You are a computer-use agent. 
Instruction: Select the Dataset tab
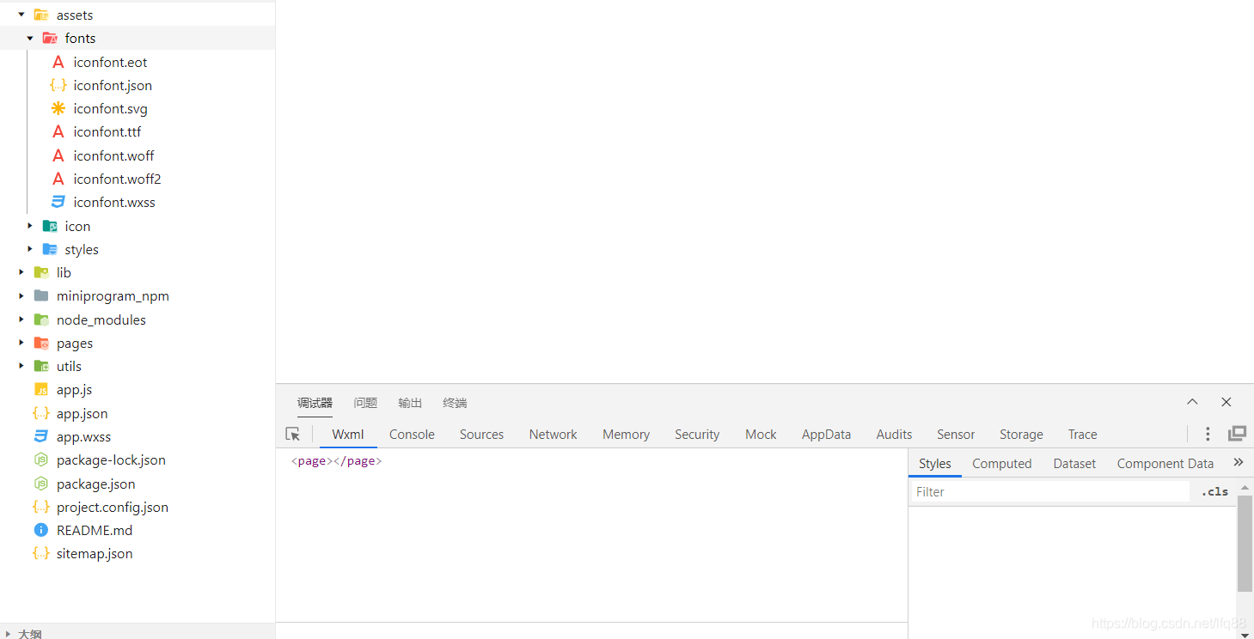[x=1074, y=464]
